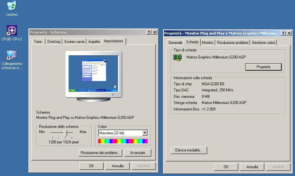Click the help button in the Monitor properties window
This screenshot has width=295, height=176.
tap(283, 33)
